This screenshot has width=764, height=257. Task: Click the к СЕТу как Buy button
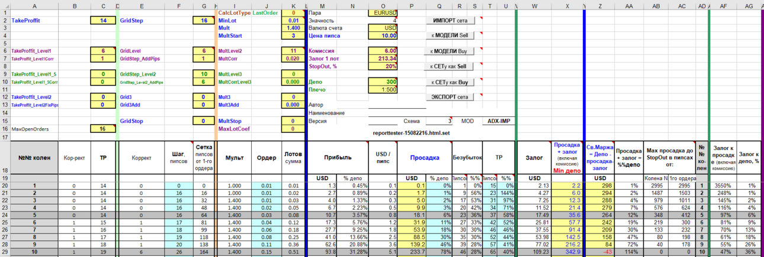(451, 82)
